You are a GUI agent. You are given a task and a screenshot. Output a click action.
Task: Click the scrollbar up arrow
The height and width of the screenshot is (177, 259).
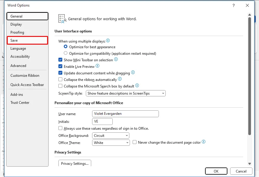[x=249, y=15]
